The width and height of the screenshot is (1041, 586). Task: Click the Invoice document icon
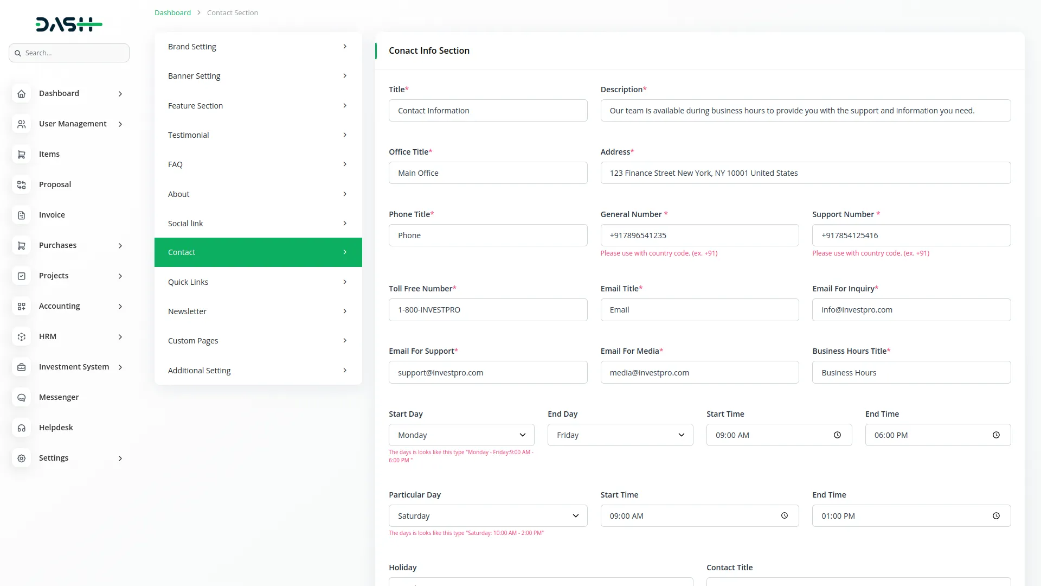[22, 215]
